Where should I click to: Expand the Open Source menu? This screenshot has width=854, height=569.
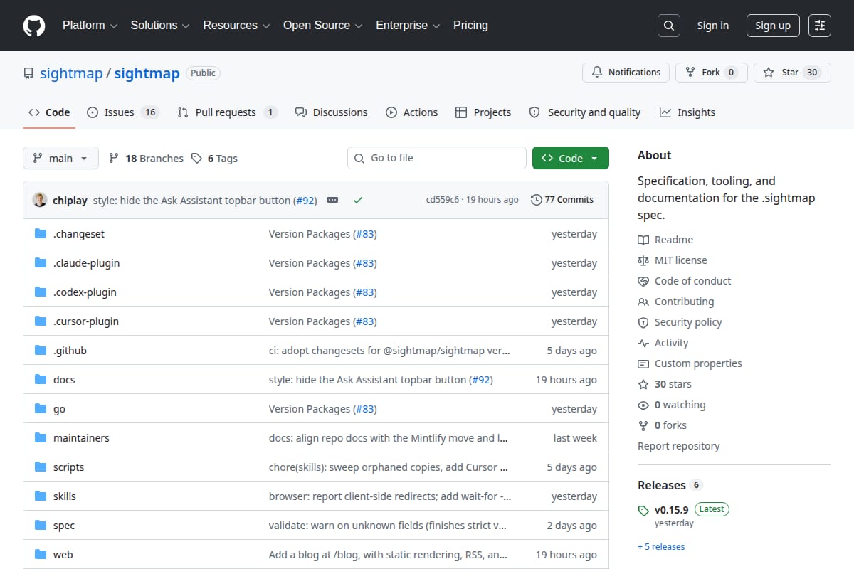pos(323,25)
